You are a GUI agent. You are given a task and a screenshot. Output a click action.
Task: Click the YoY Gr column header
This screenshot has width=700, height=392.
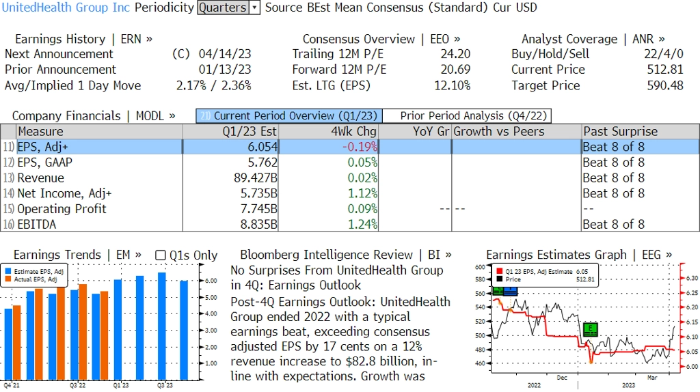click(x=415, y=132)
